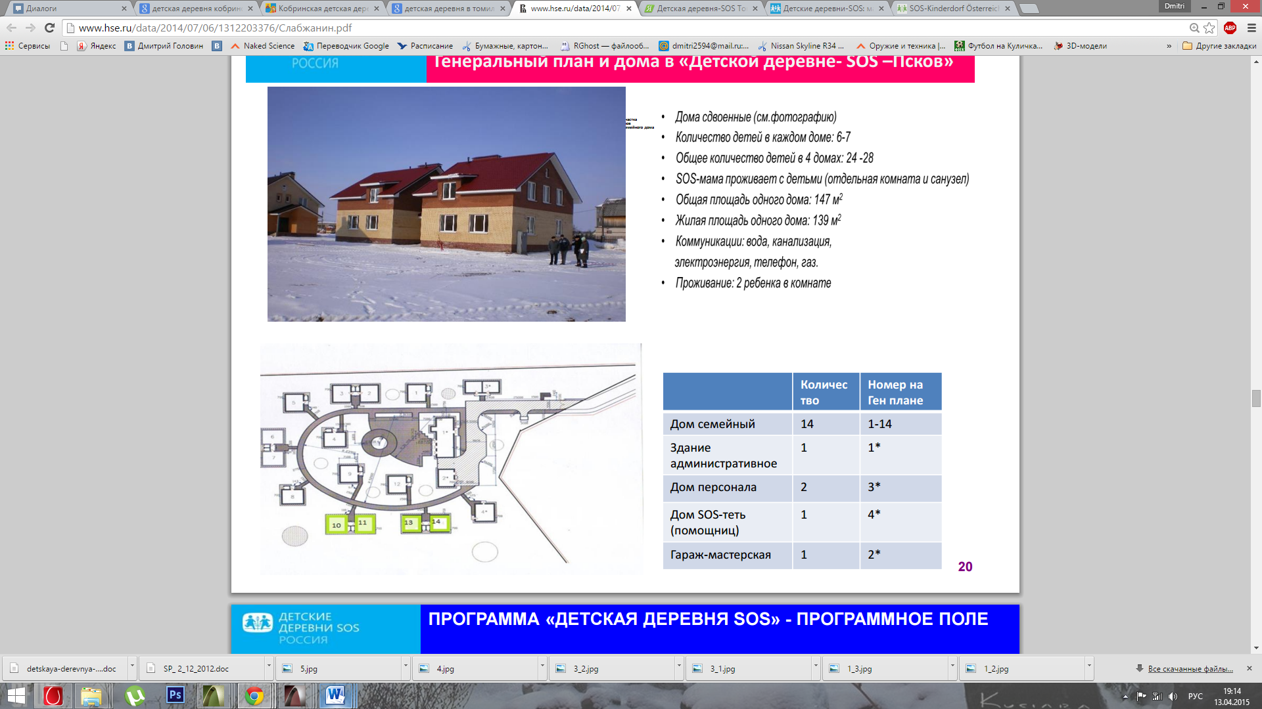This screenshot has height=709, width=1262.
Task: Open the Расписание bookmark
Action: pyautogui.click(x=425, y=46)
